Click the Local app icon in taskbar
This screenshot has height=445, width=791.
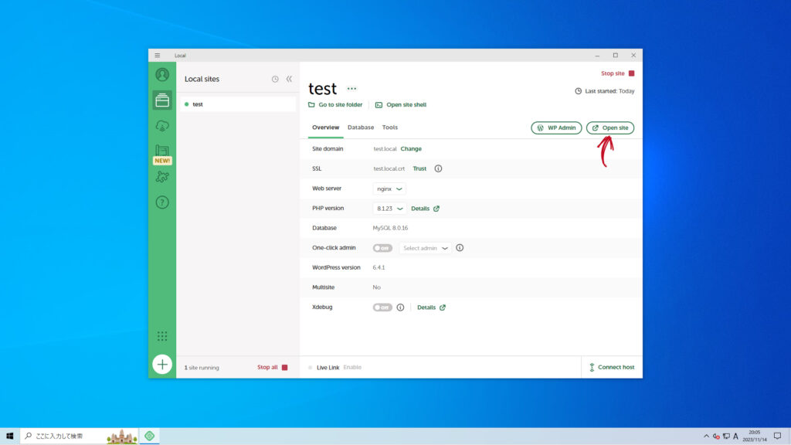pyautogui.click(x=149, y=436)
